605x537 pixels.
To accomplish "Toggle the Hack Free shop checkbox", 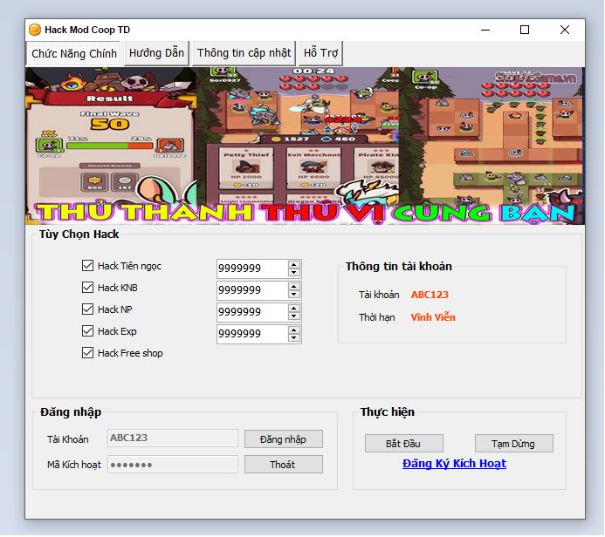I will 87,353.
